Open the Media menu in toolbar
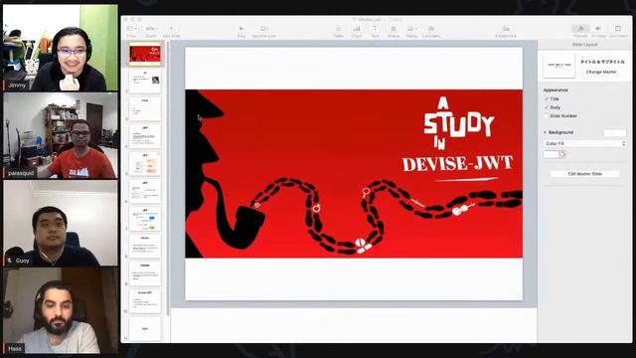The image size is (636, 358). click(x=410, y=29)
